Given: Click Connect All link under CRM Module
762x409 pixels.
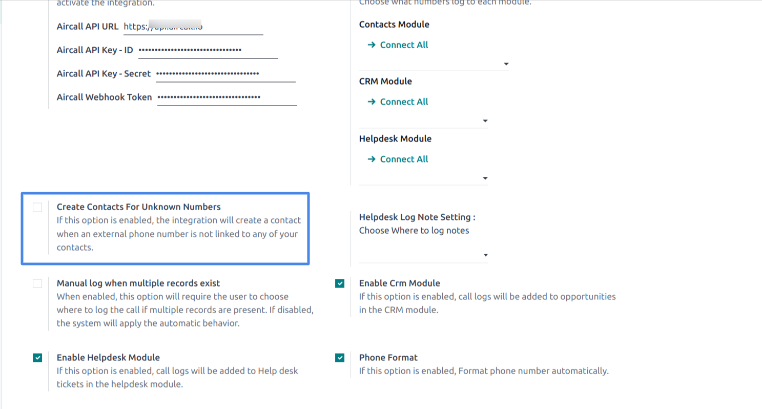Looking at the screenshot, I should (404, 102).
